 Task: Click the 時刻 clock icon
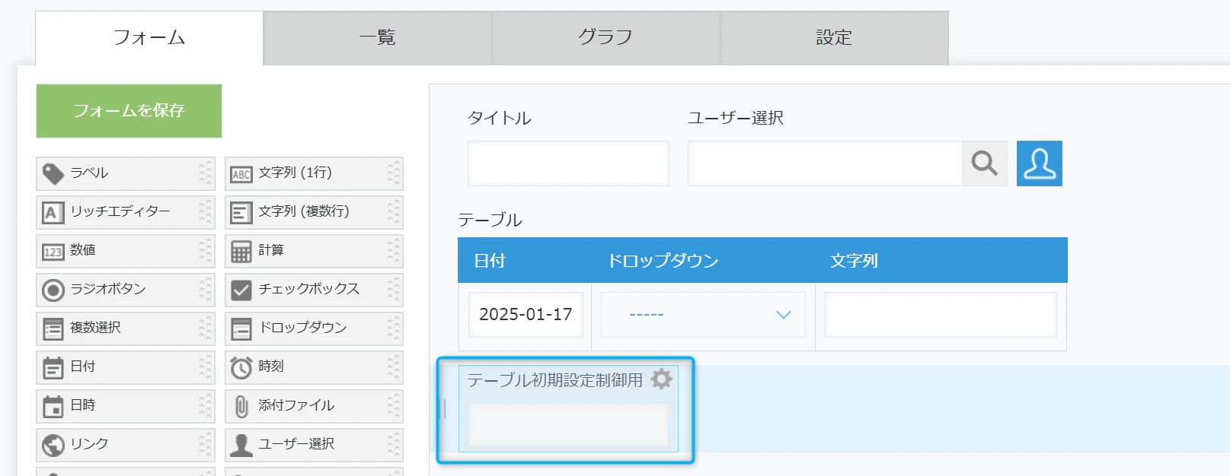241,367
